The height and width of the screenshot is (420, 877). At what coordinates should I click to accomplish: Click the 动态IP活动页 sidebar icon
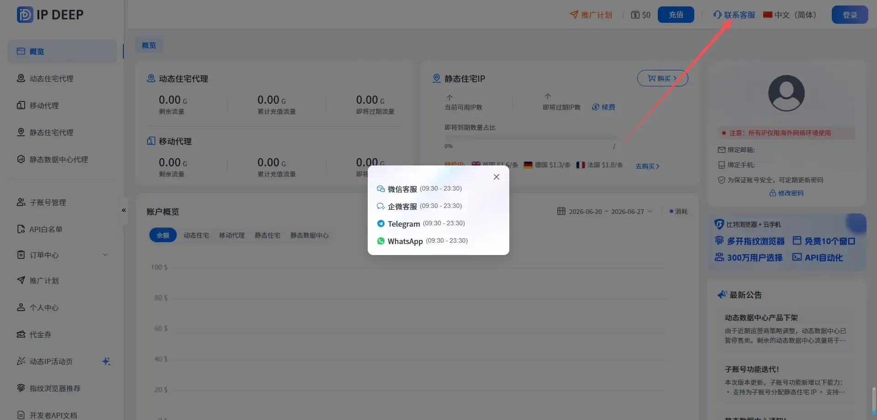(21, 361)
